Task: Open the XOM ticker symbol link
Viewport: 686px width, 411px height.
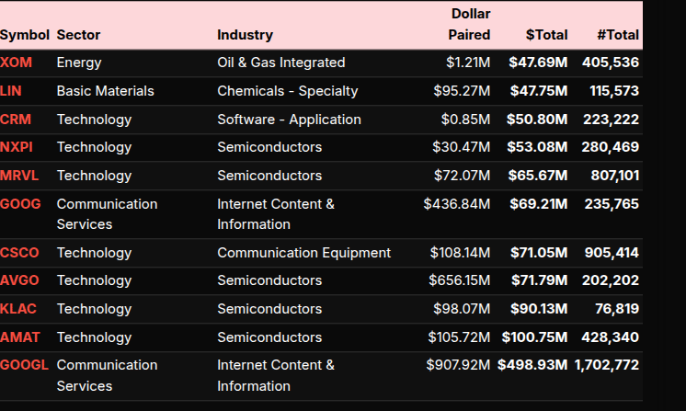Action: coord(15,63)
